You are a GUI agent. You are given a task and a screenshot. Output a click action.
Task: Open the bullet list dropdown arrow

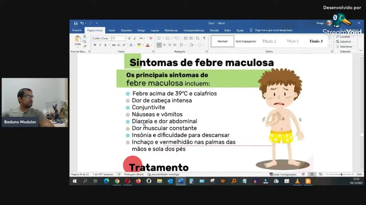pyautogui.click(x=163, y=38)
